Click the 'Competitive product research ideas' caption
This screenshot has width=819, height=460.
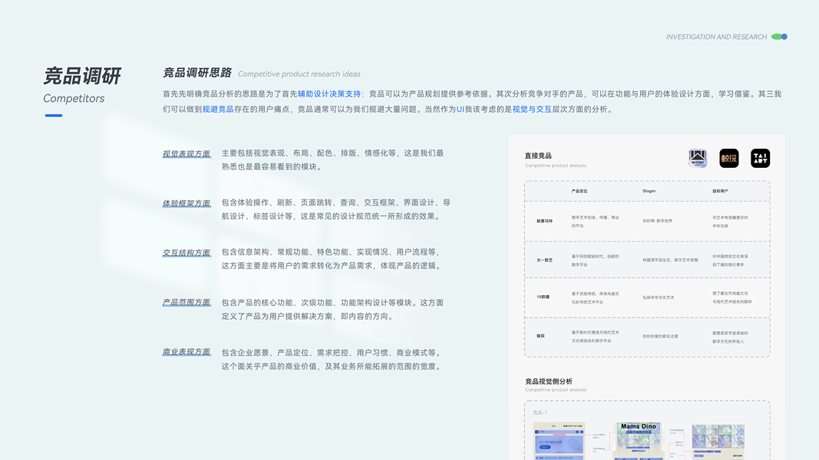(x=299, y=74)
